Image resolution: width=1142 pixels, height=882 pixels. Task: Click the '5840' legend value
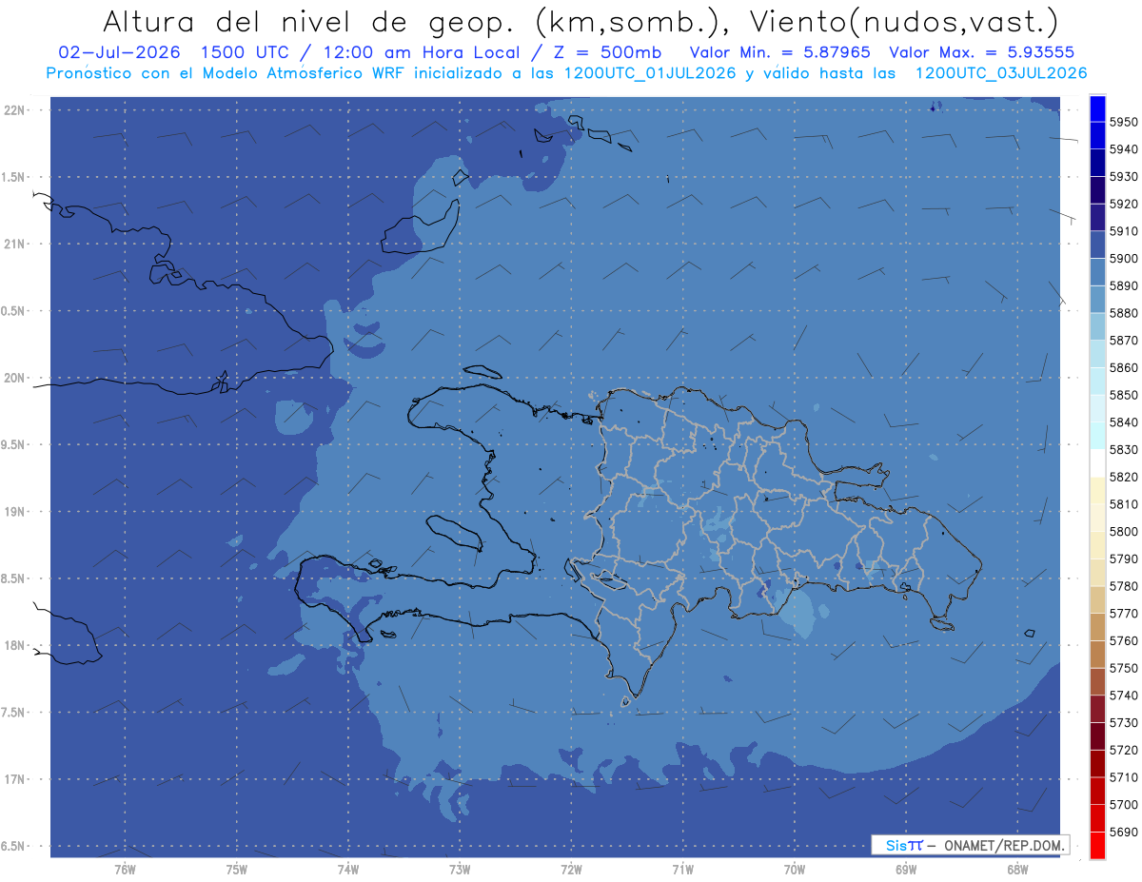tap(1123, 422)
